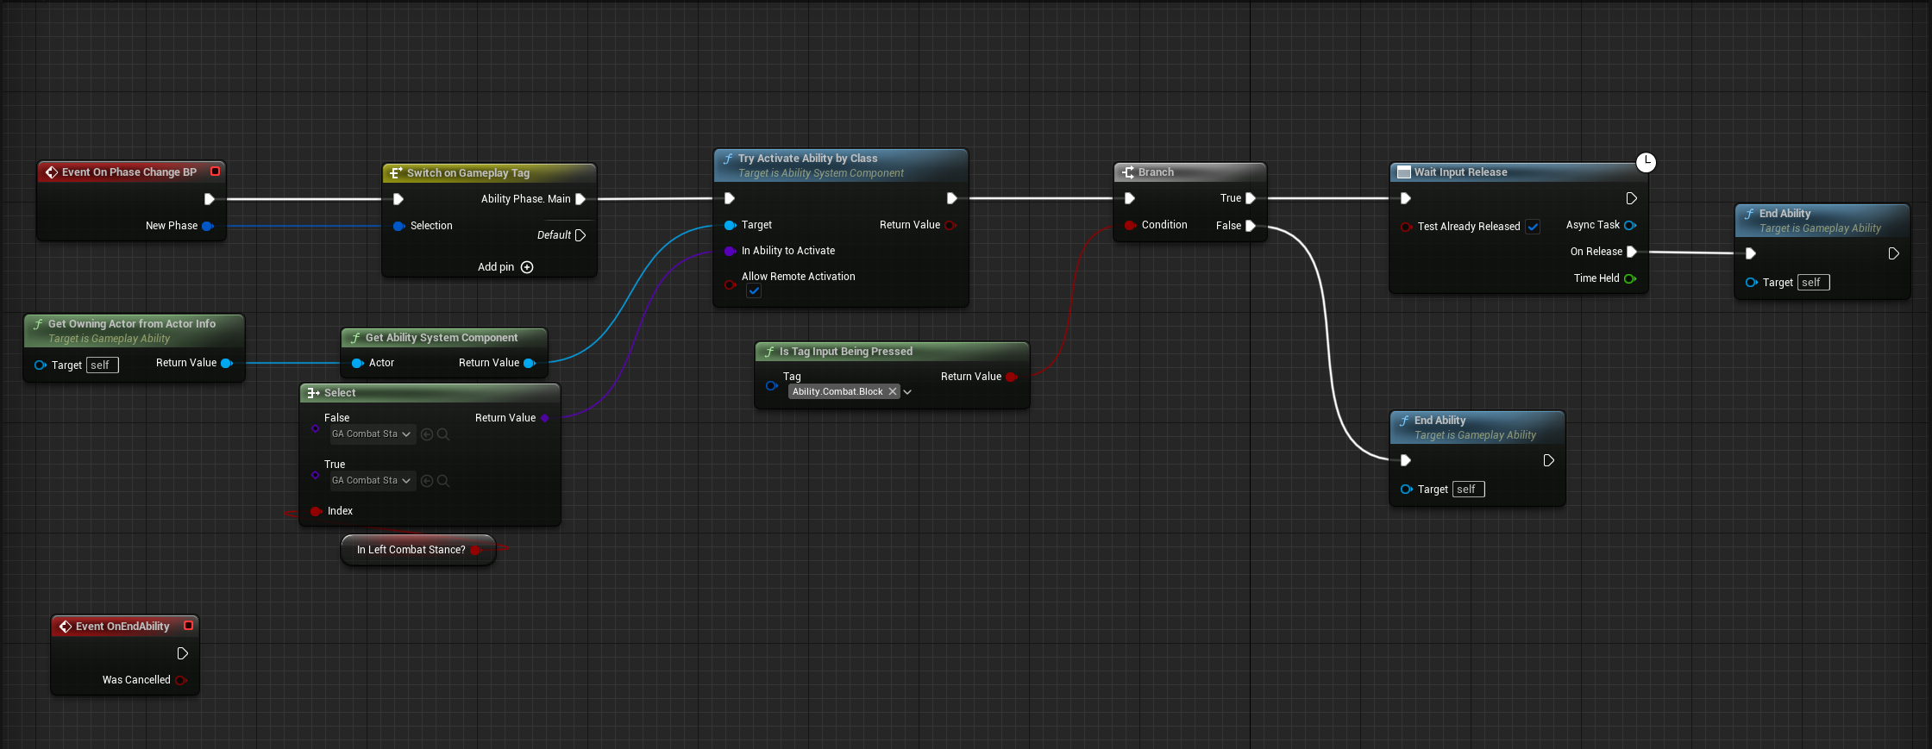Click the Selection input pin on Switch node
The height and width of the screenshot is (749, 1932).
point(398,226)
